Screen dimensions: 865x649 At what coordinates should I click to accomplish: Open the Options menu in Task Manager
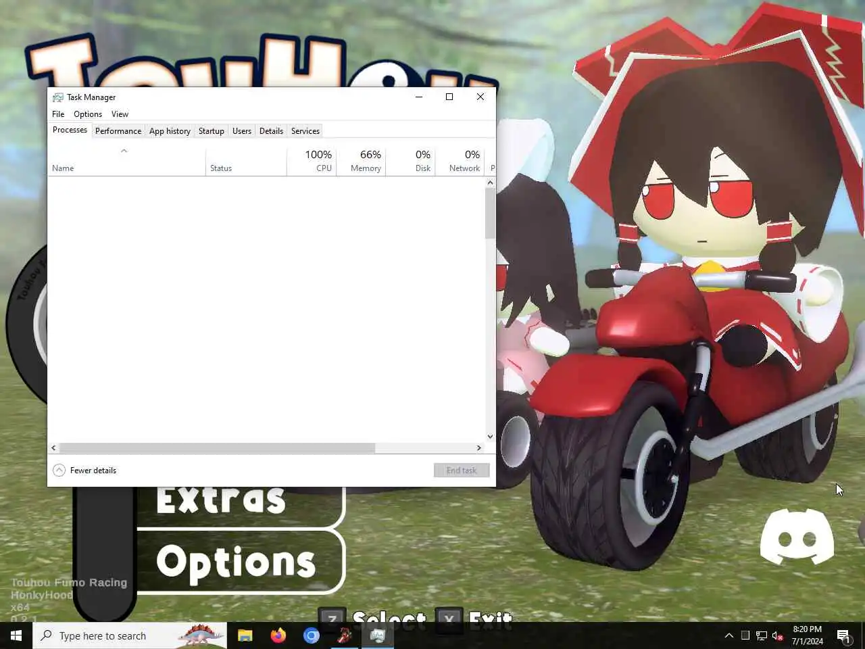(88, 114)
